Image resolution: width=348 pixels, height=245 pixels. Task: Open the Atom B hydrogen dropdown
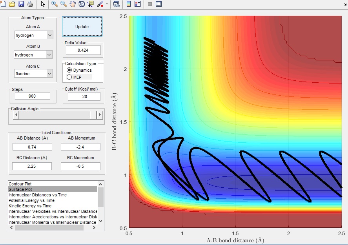click(x=33, y=55)
